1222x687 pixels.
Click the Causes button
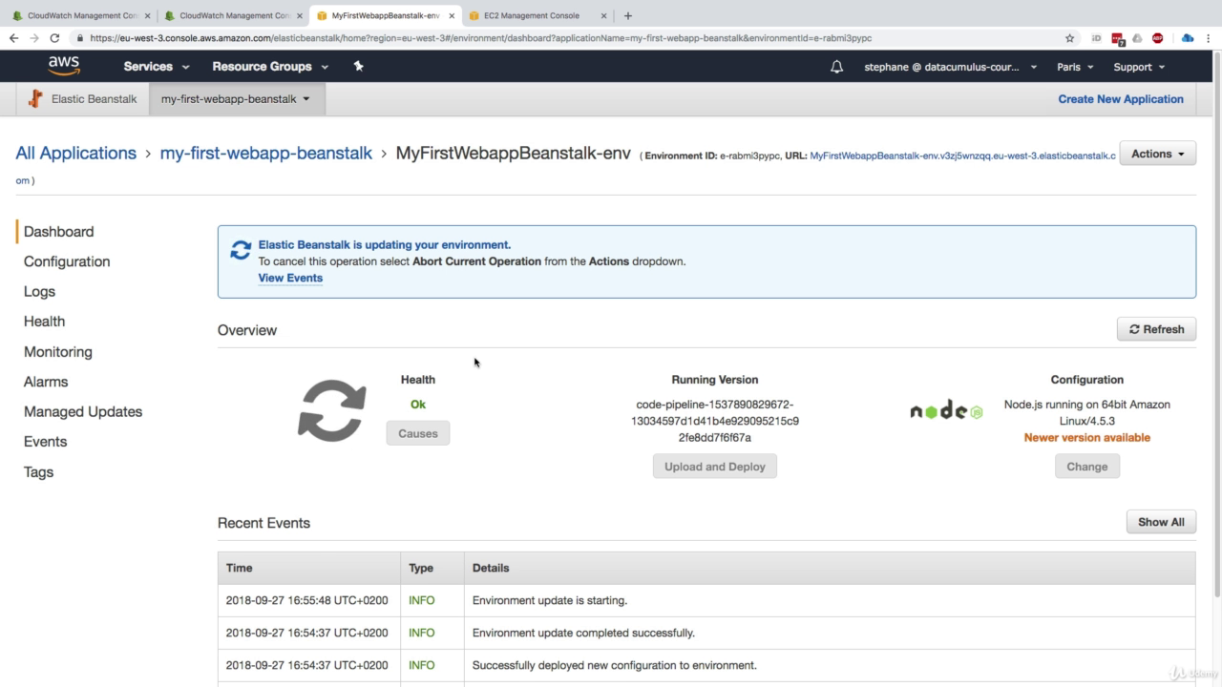tap(418, 433)
